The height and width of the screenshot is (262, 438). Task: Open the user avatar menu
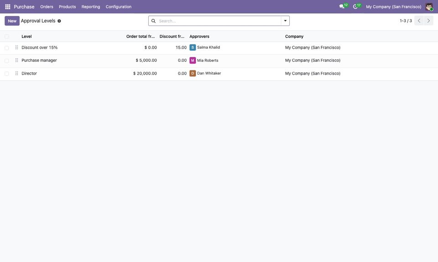[429, 7]
